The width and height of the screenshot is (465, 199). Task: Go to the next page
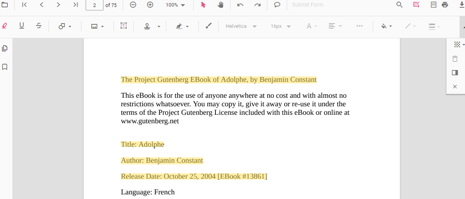coord(58,5)
